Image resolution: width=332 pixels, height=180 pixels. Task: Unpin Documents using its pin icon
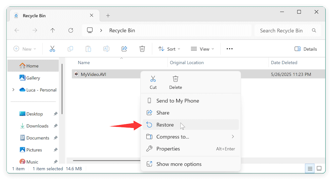click(x=55, y=138)
